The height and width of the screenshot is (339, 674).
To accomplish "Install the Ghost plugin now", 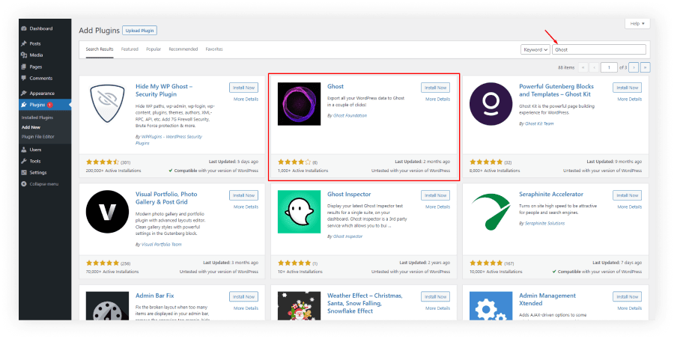I will click(x=435, y=88).
